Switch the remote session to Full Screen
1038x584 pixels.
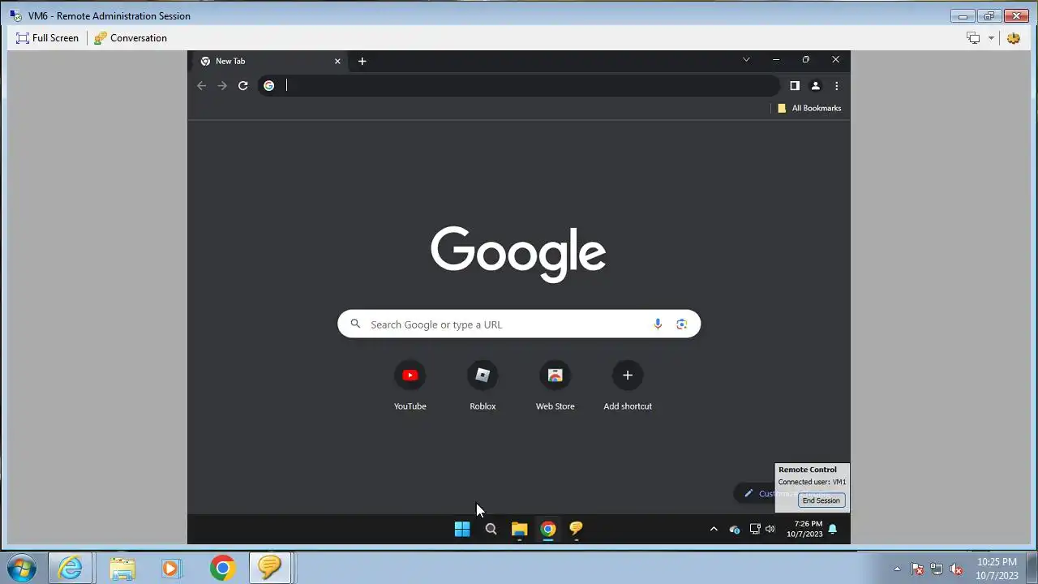click(x=47, y=38)
